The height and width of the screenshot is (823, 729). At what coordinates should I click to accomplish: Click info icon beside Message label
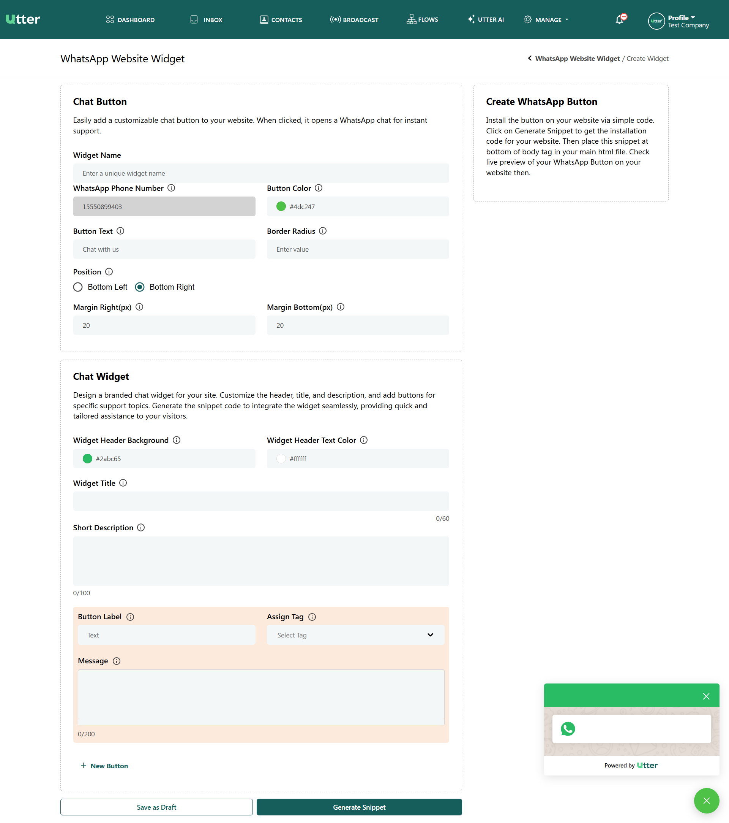[x=117, y=661]
